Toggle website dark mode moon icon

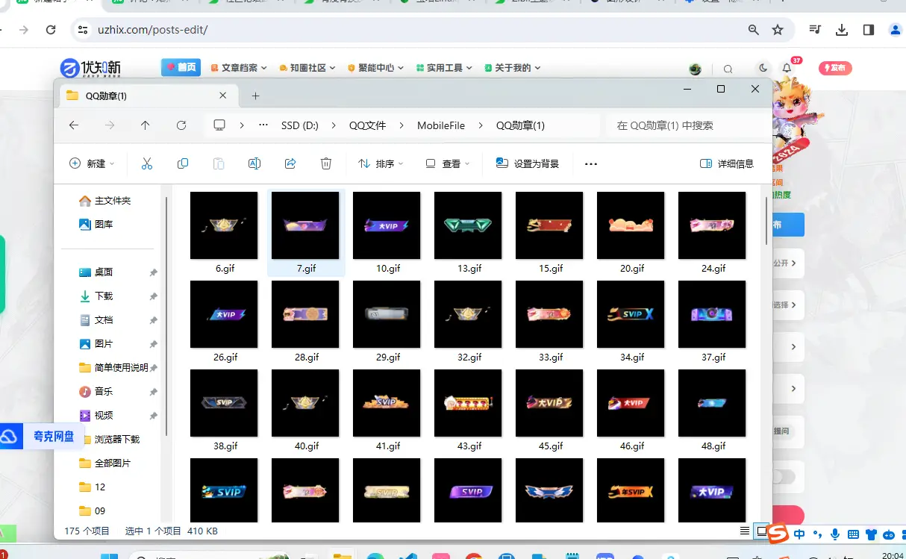pos(763,68)
